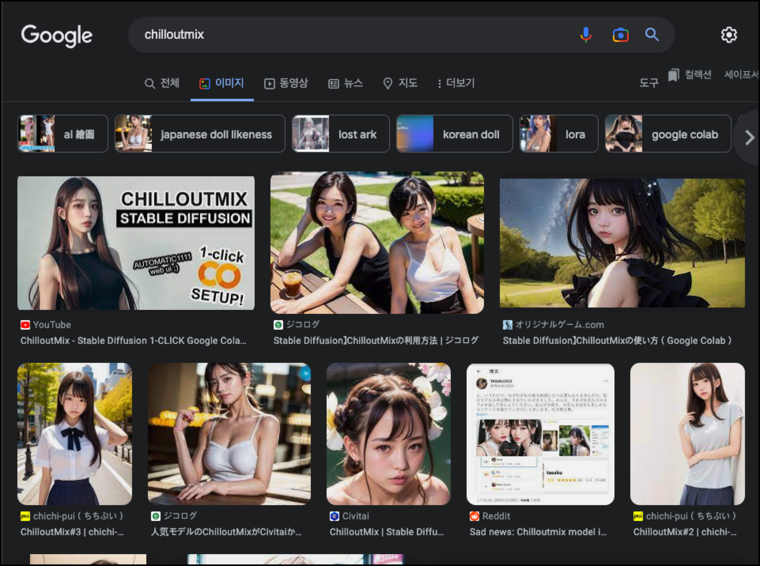
Task: Click the voice search microphone icon
Action: coord(586,35)
